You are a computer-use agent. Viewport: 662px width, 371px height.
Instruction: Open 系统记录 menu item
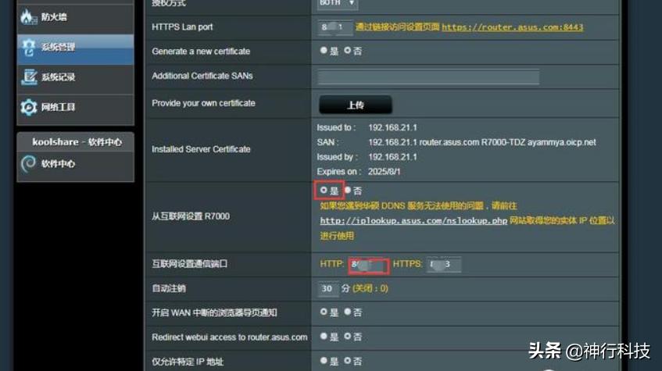point(75,79)
